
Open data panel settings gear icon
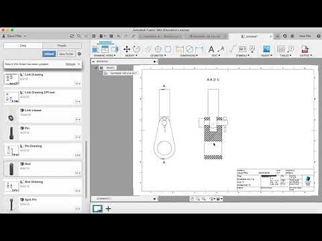click(x=79, y=54)
